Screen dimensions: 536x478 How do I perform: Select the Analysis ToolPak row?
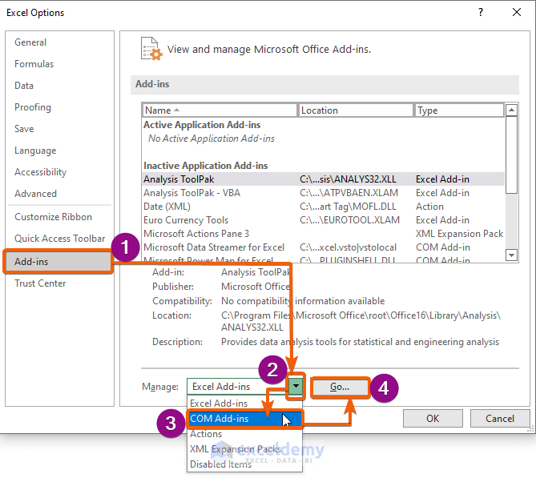(x=323, y=179)
